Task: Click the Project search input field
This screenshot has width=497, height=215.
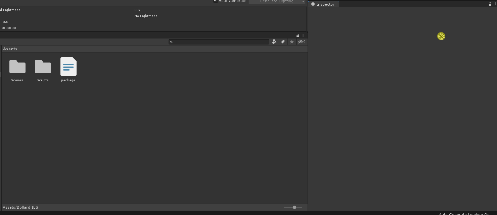Action: tap(219, 42)
